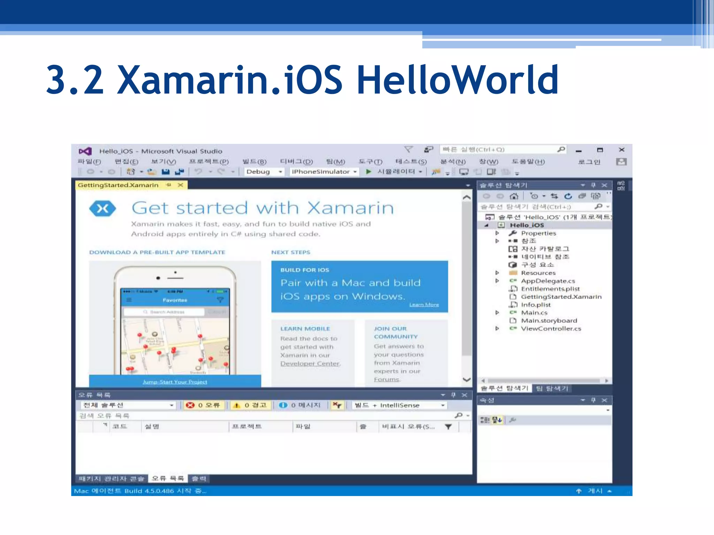Open the 디버그(D) menu

click(x=296, y=162)
